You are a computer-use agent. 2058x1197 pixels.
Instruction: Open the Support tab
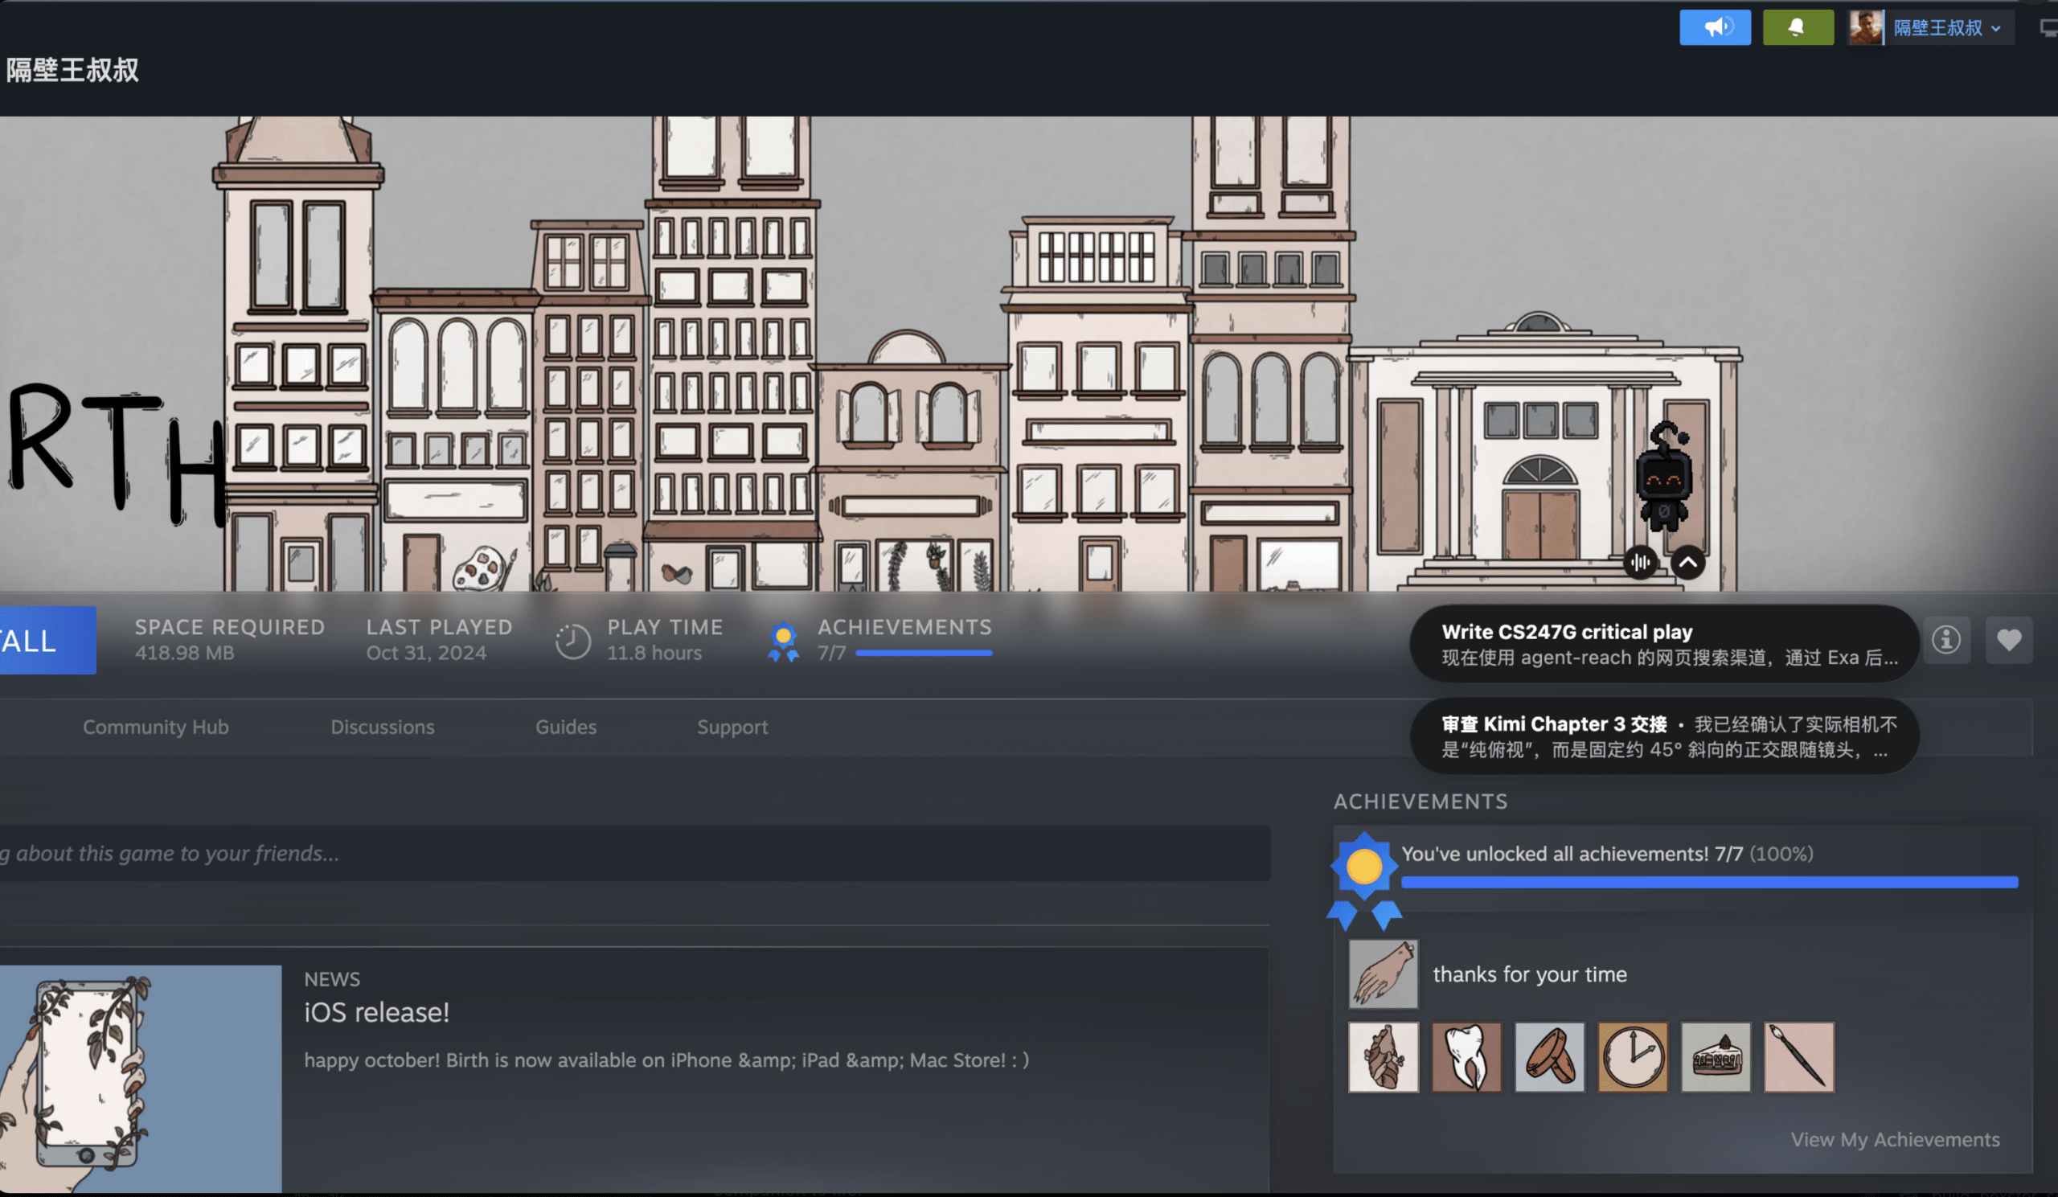point(732,727)
